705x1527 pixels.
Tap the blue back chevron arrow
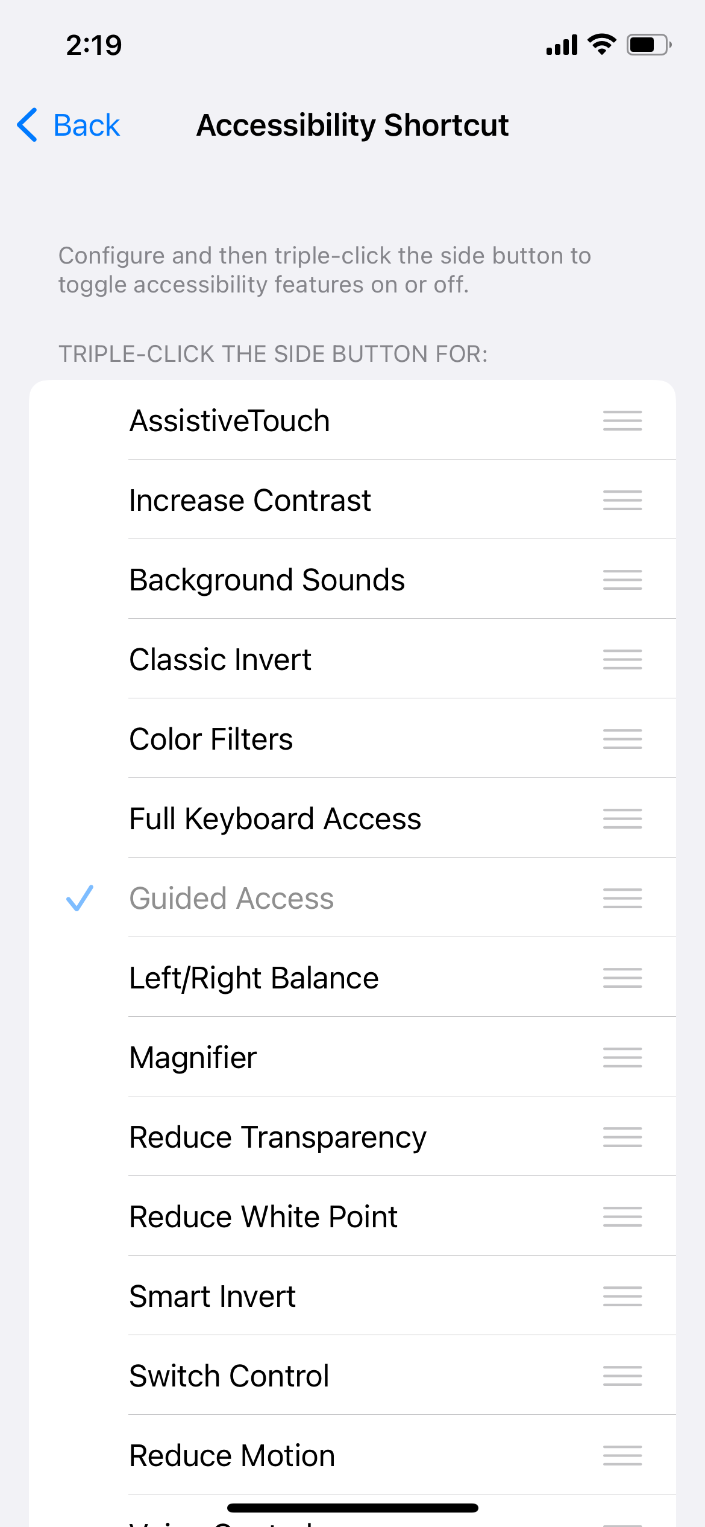(28, 125)
